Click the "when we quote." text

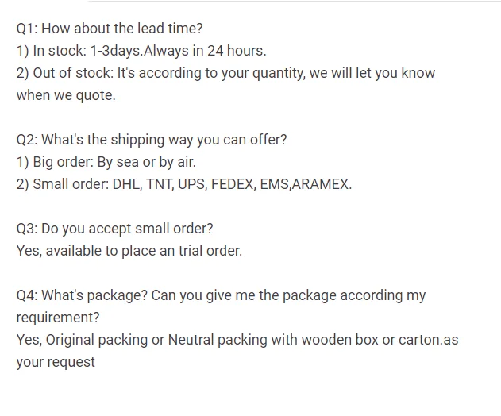[66, 95]
